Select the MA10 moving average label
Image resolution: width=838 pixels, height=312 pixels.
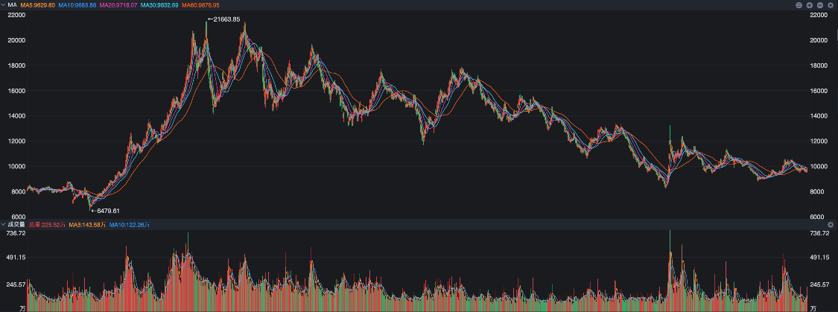pos(77,5)
